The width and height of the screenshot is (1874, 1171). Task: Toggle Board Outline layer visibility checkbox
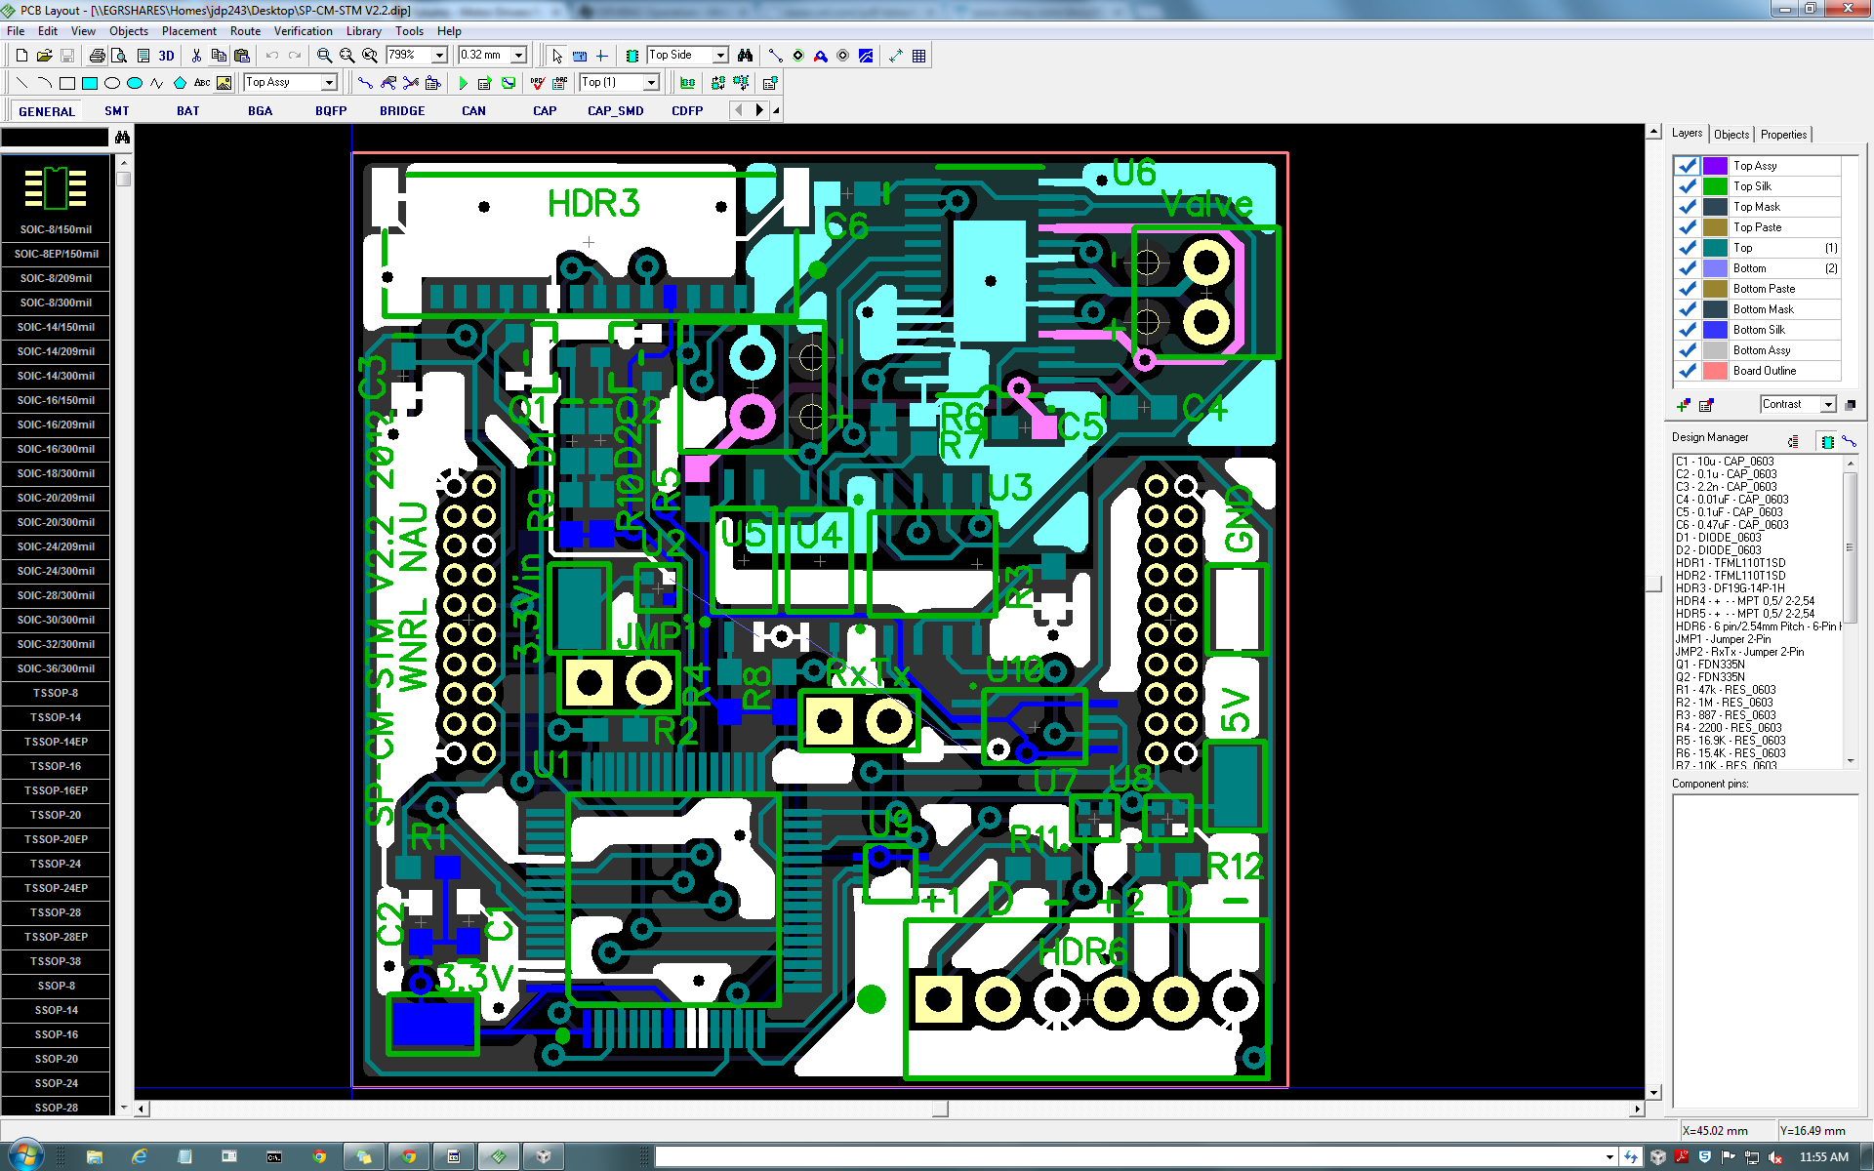coord(1687,371)
